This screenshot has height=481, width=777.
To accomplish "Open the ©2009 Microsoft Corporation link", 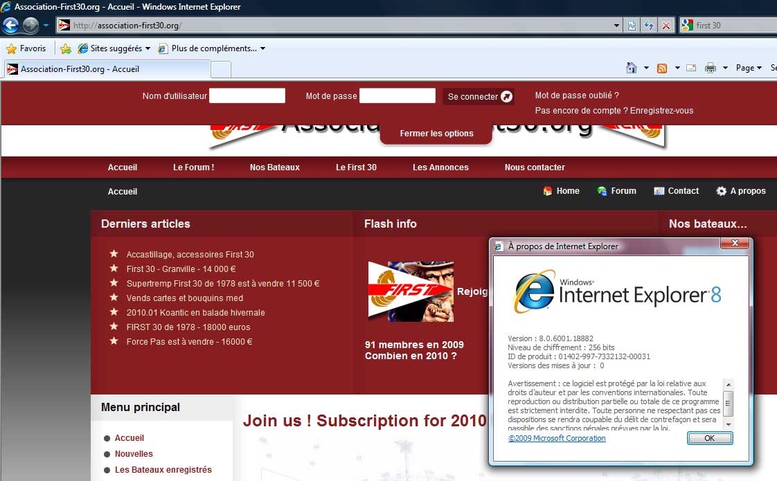I will [x=557, y=438].
